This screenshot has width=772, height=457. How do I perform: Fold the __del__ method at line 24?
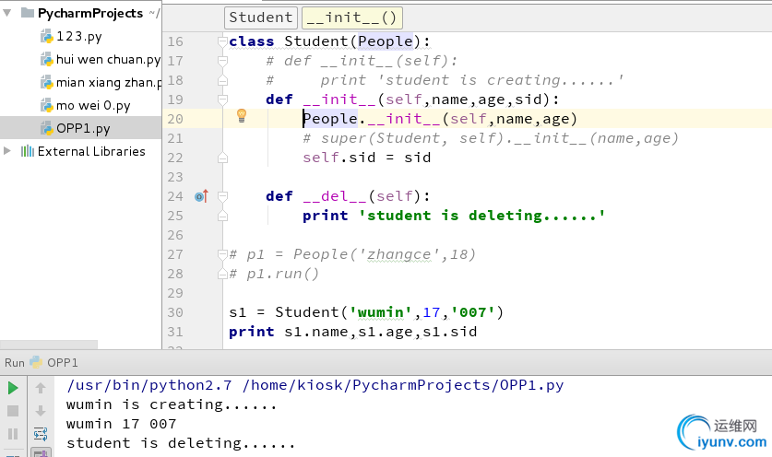pos(222,196)
